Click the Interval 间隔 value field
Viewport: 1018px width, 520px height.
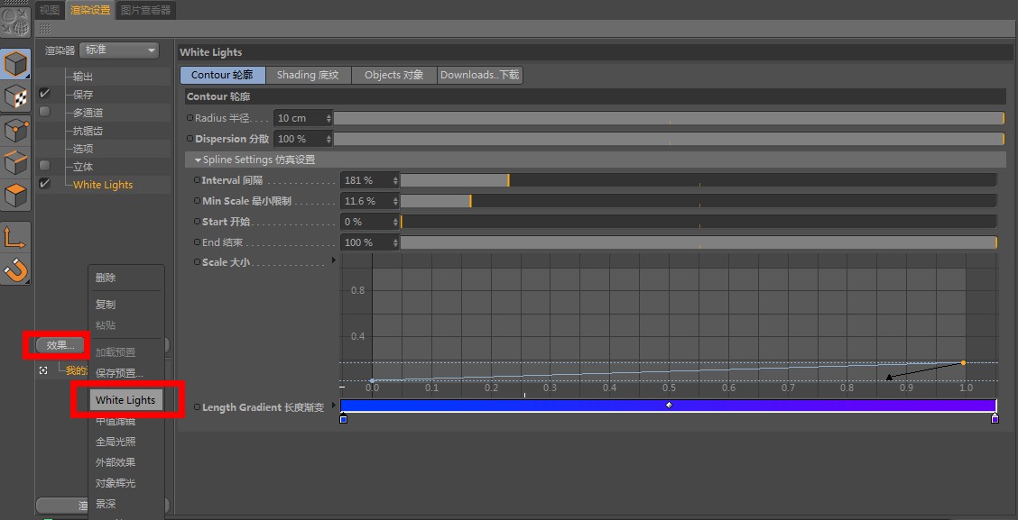[365, 179]
